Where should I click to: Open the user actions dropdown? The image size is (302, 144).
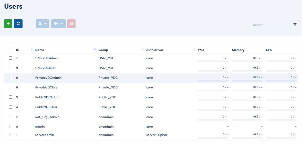point(43,24)
